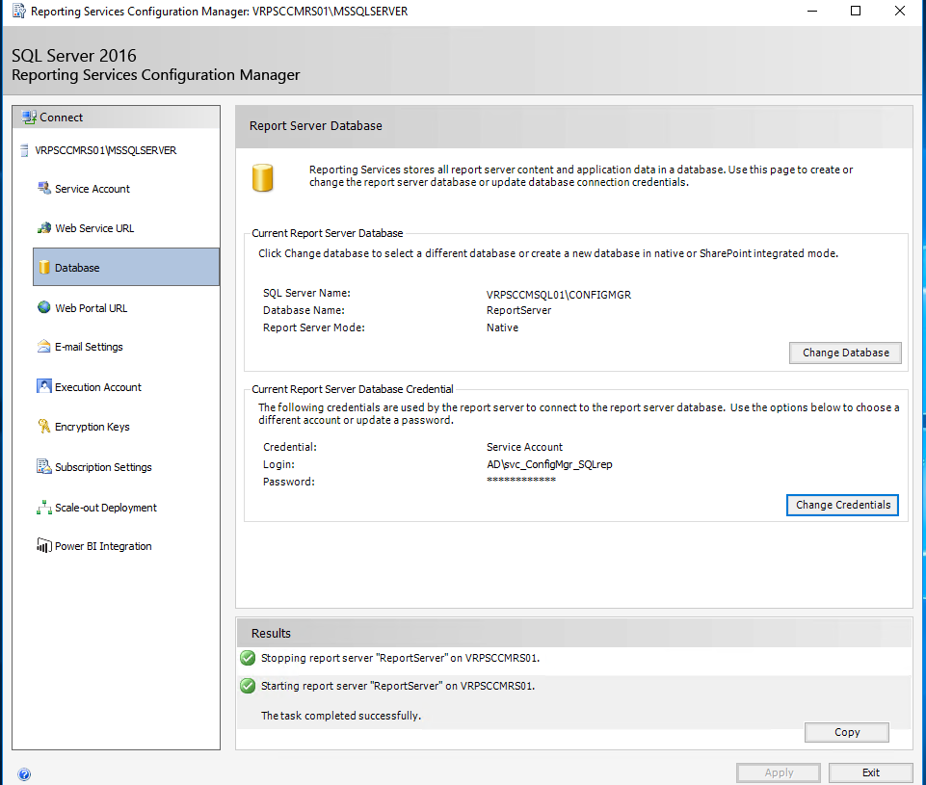Image resolution: width=926 pixels, height=785 pixels.
Task: Click the Power BI Integration chart icon
Action: 44,545
